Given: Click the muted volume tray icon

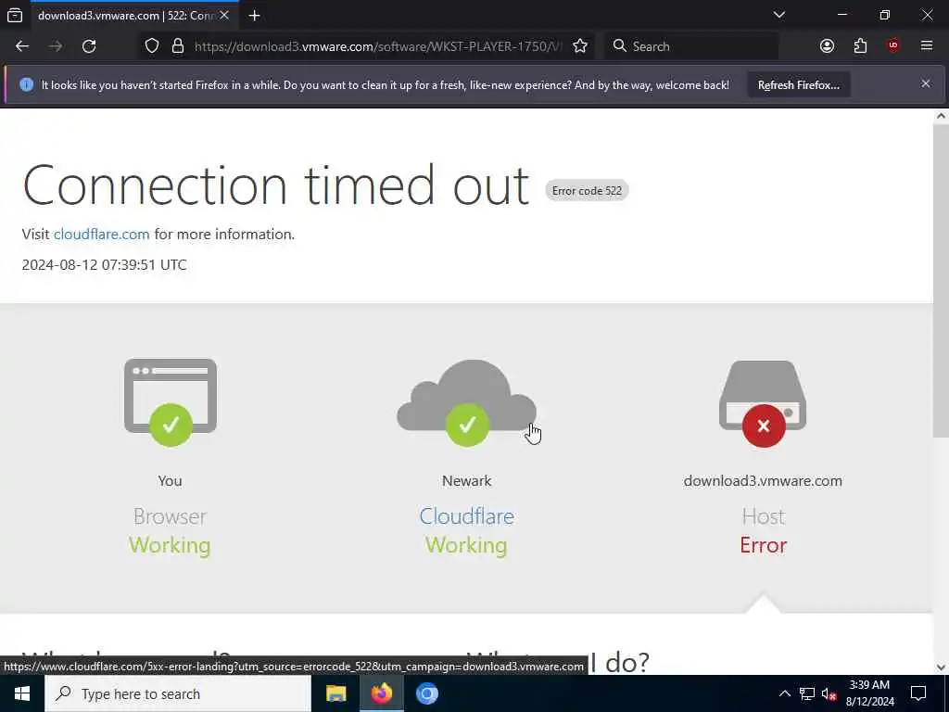Looking at the screenshot, I should click(829, 693).
